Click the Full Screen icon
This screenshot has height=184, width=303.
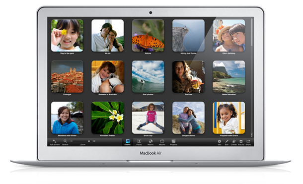pos(55,141)
